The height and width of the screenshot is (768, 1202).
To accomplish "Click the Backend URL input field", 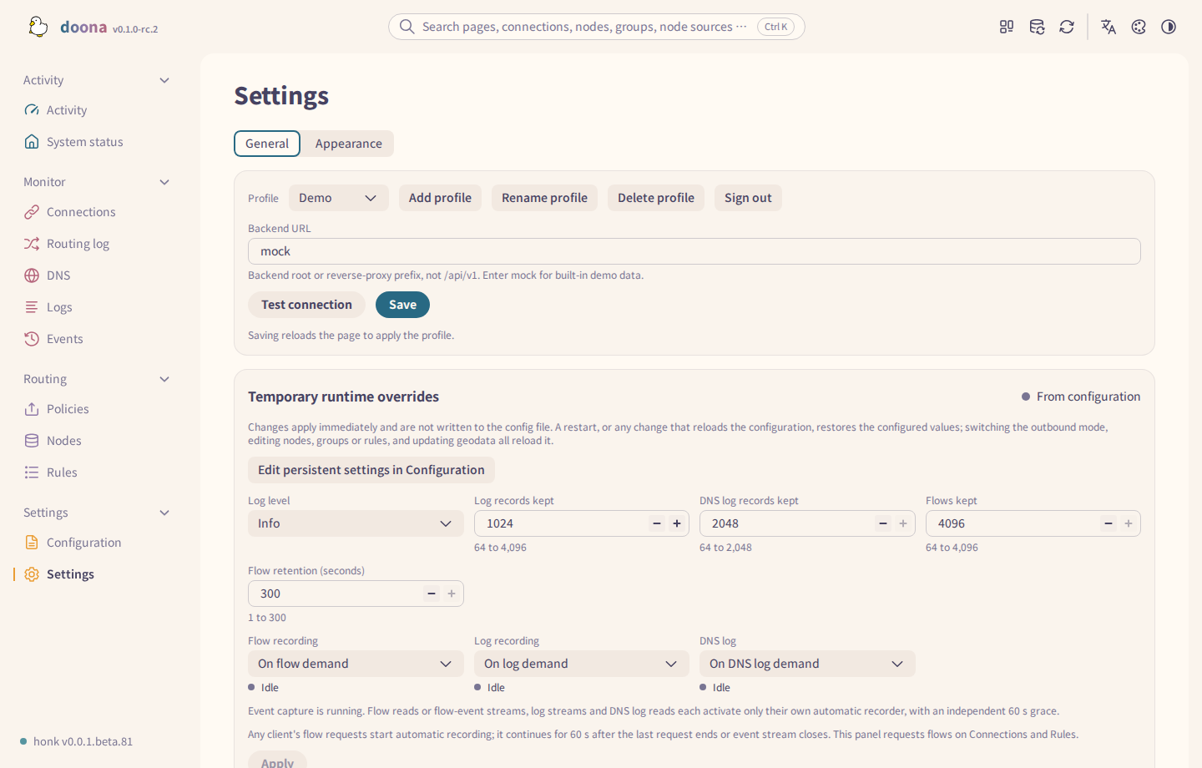I will 694,251.
